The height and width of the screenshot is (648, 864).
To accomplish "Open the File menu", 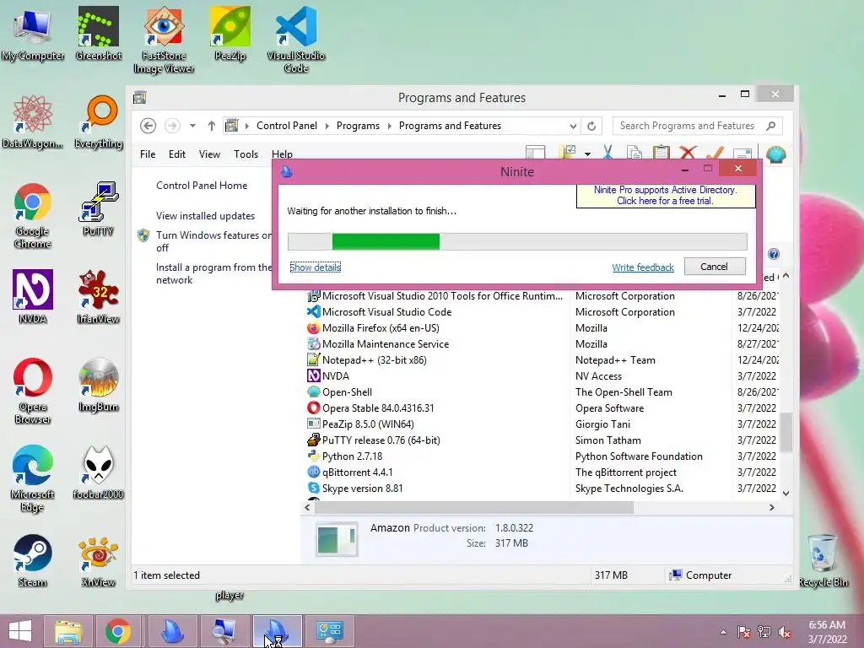I will pos(148,154).
